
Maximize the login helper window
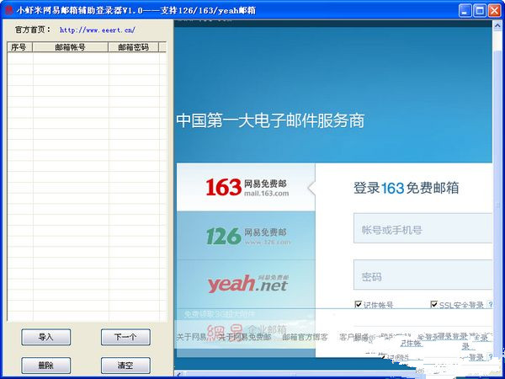pyautogui.click(x=480, y=11)
